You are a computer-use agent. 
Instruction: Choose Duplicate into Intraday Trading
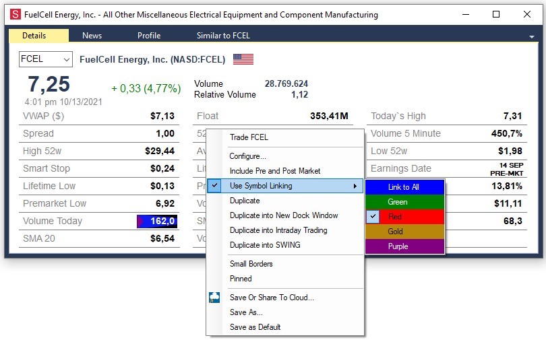(286, 230)
